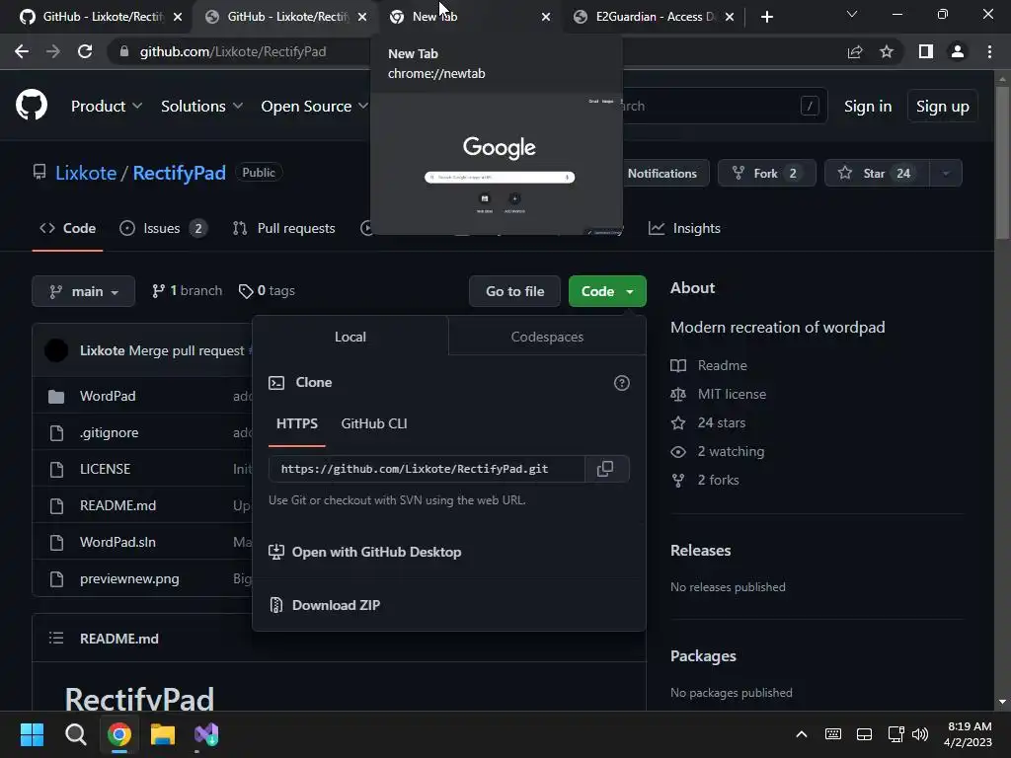
Task: Close the E2Guardian tab
Action: [730, 17]
